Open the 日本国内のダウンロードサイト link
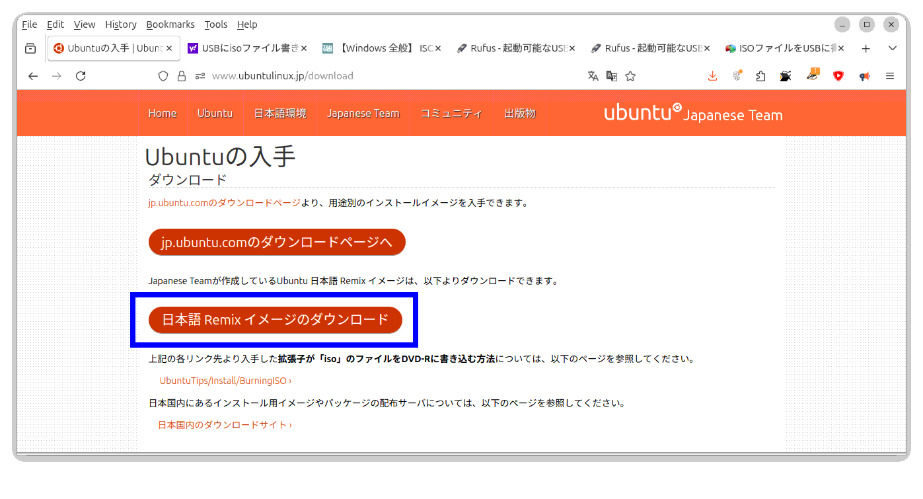 pos(225,425)
